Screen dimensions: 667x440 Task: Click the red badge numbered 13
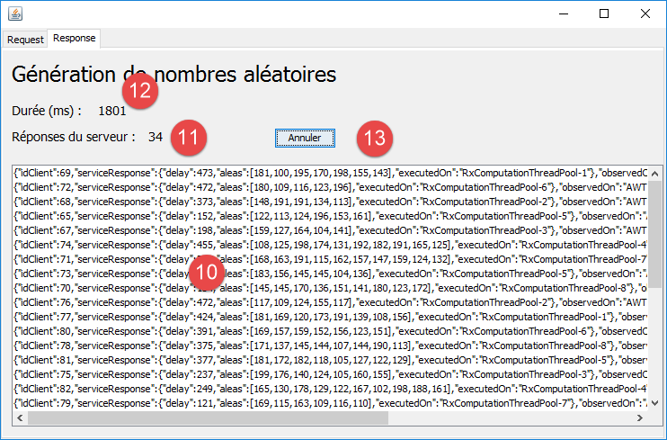[x=375, y=138]
